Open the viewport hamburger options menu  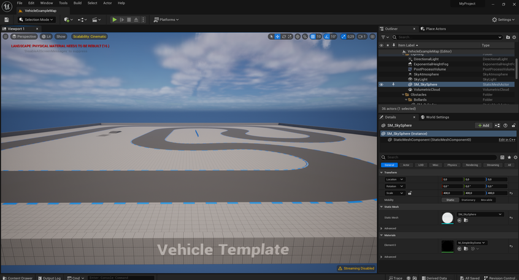[6, 36]
